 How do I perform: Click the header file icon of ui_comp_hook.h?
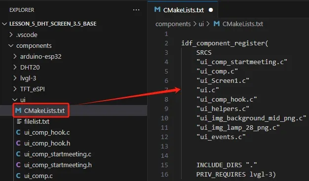18,143
